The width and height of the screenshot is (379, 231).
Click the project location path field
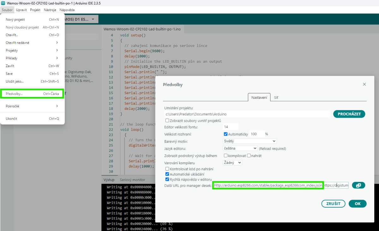(x=247, y=114)
